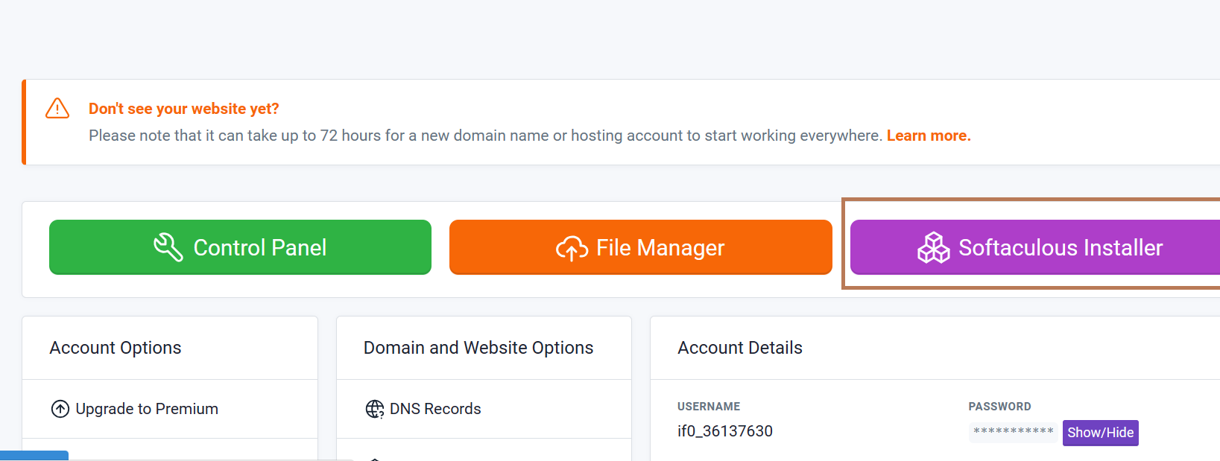The image size is (1220, 461).
Task: Open the Control Panel button
Action: [x=240, y=247]
